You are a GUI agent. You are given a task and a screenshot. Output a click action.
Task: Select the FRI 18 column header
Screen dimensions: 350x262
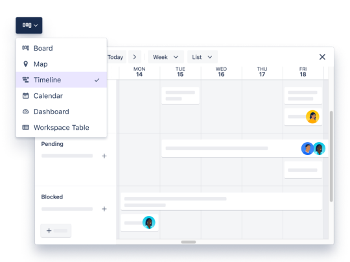(303, 72)
